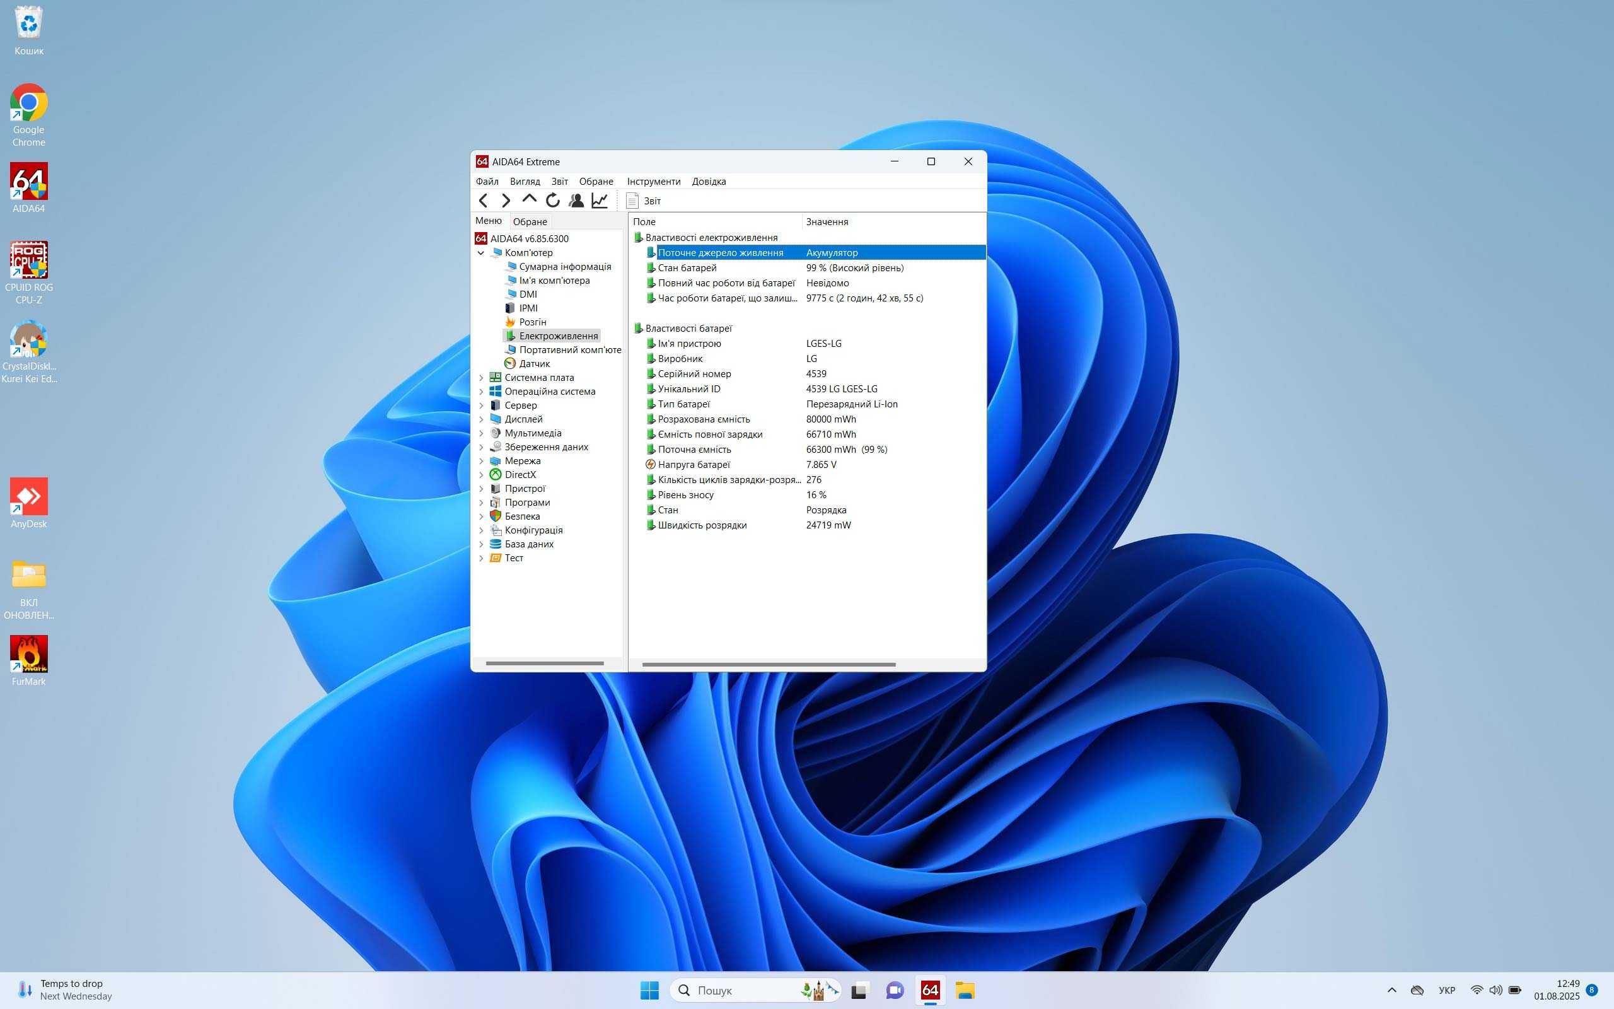Select the Безпека tree item
Viewport: 1614px width, 1009px height.
[x=516, y=516]
